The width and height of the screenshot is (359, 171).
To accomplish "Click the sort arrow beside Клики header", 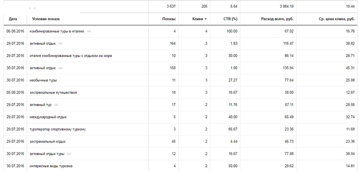I will click(206, 19).
